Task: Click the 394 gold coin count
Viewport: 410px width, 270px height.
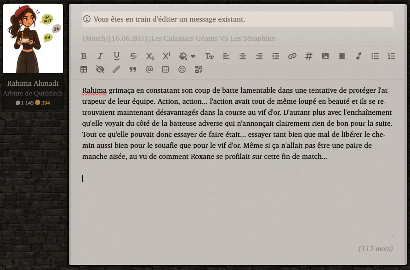Action: [43, 103]
